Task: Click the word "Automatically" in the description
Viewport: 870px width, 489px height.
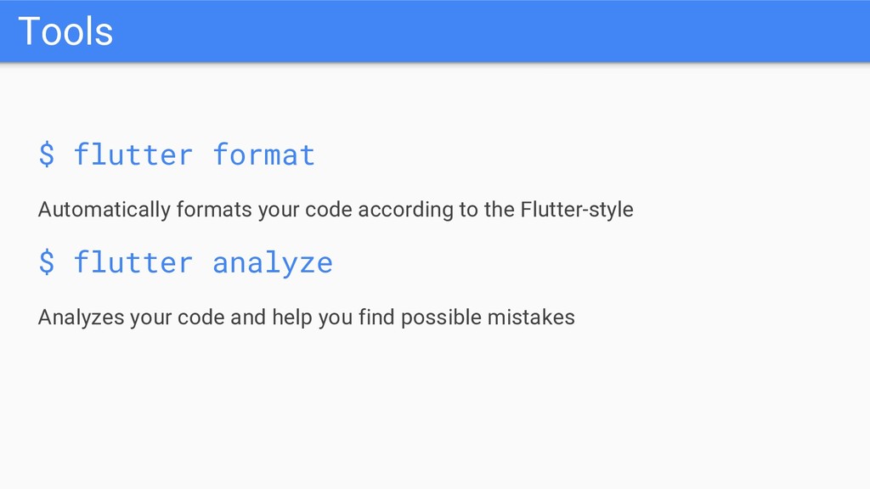Action: 105,211
